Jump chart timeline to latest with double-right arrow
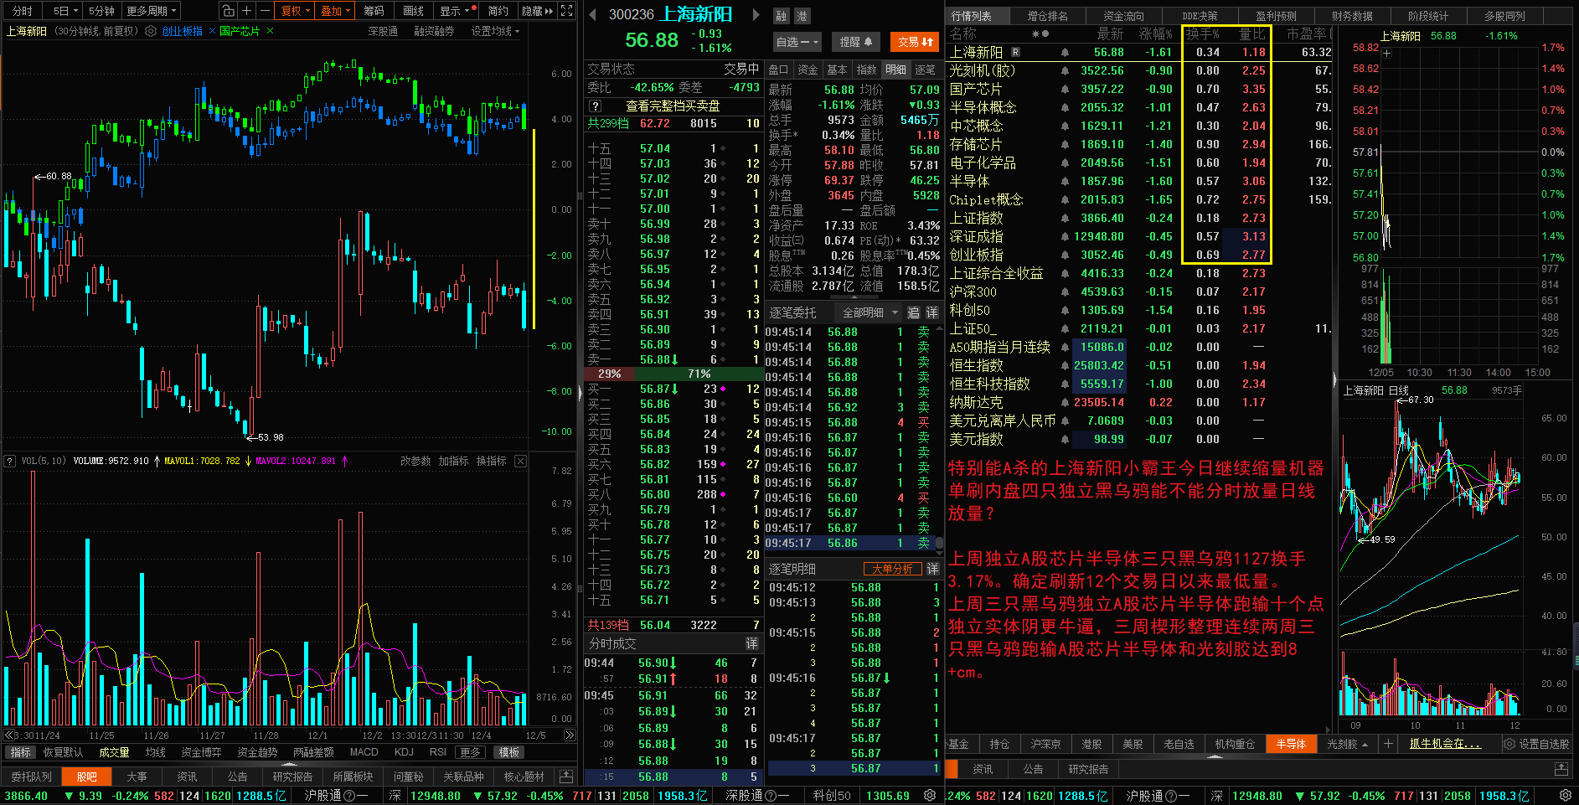This screenshot has height=805, width=1579. [570, 735]
